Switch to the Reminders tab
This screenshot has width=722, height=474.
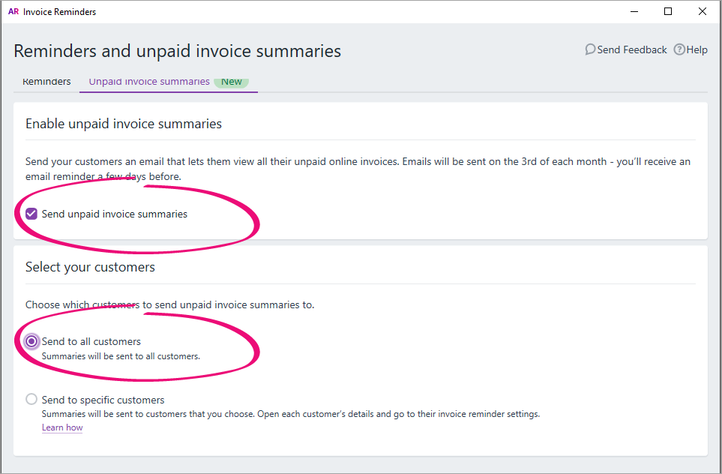[x=46, y=82]
